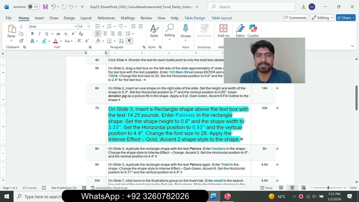The width and height of the screenshot is (359, 202).
Task: Open the References tab
Action: click(106, 18)
